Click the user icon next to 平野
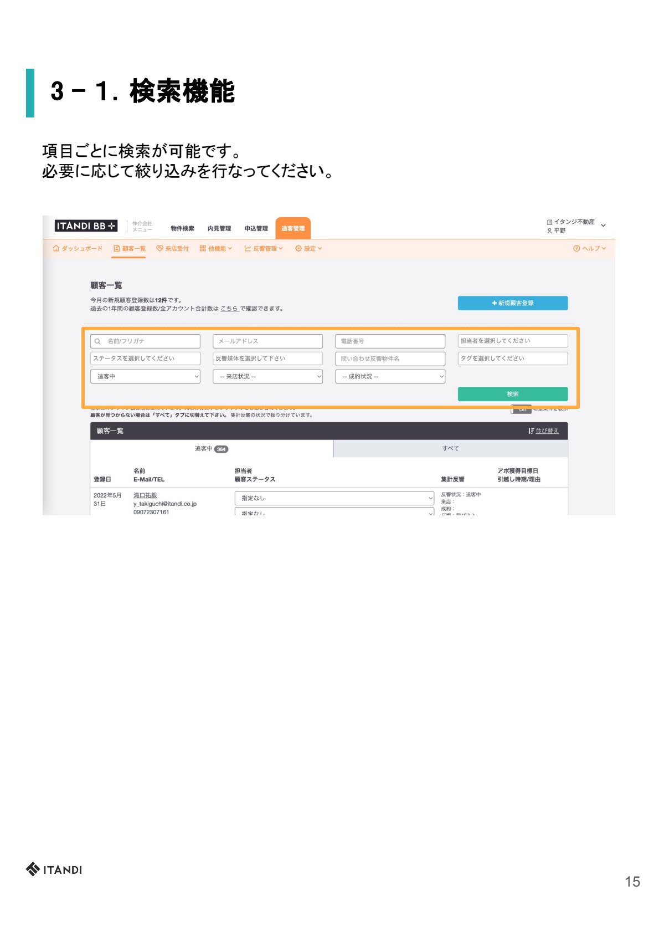The height and width of the screenshot is (932, 659). pos(549,231)
